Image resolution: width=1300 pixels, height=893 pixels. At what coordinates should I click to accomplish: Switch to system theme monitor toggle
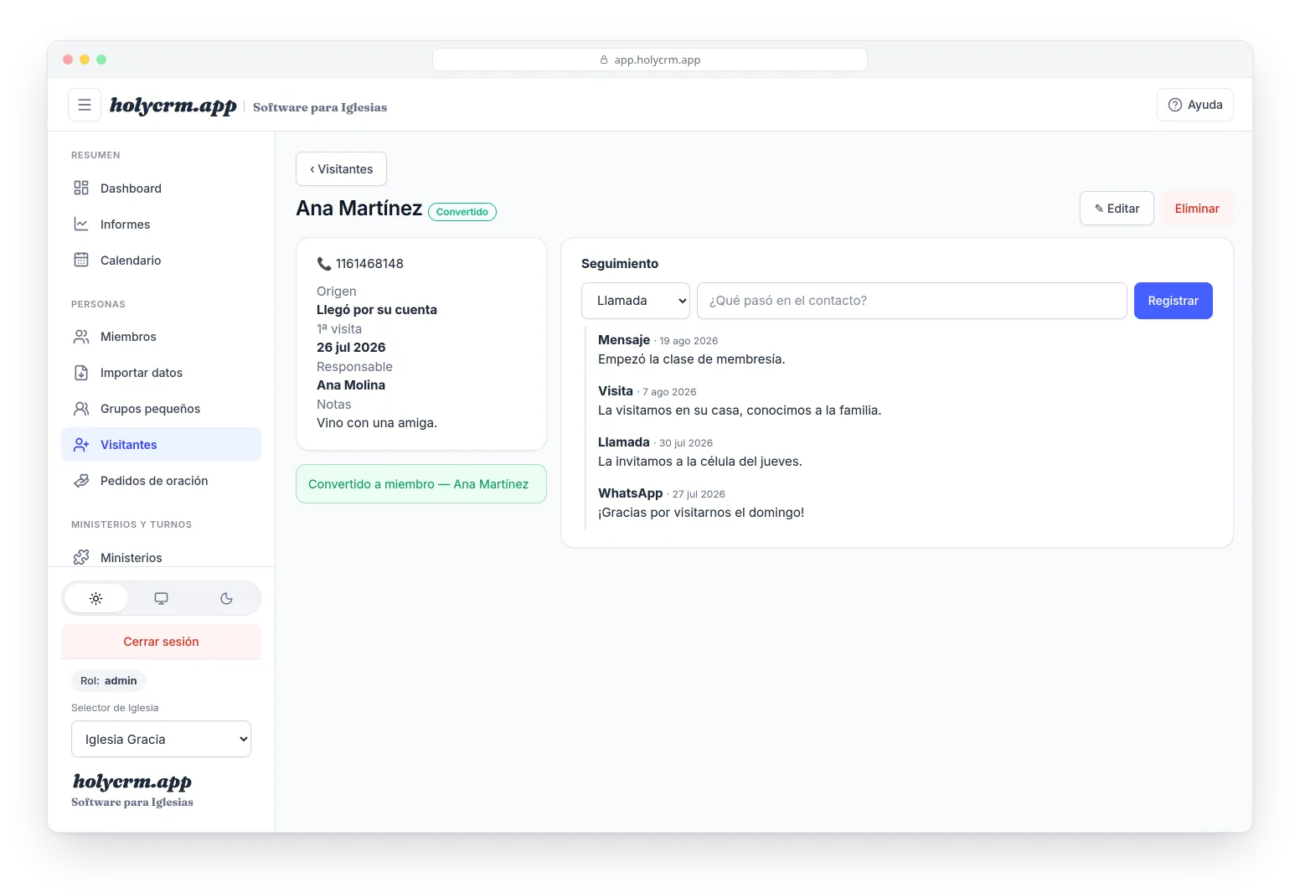click(x=161, y=598)
